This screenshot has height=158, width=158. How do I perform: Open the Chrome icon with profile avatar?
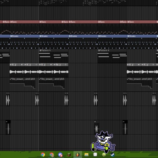pyautogui.click(x=52, y=155)
